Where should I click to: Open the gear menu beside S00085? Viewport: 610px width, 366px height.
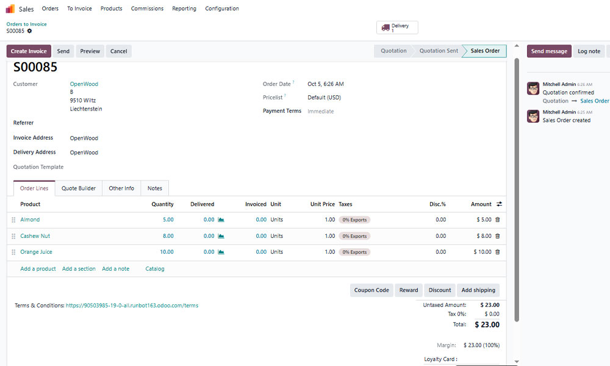(x=29, y=31)
